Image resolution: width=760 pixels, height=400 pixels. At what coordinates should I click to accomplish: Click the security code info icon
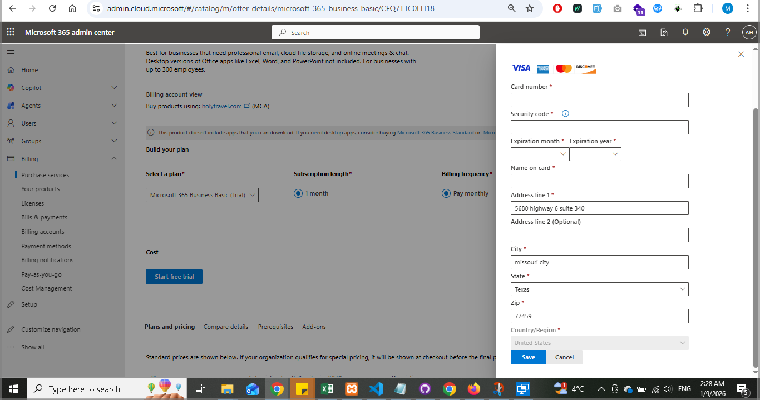tap(565, 113)
